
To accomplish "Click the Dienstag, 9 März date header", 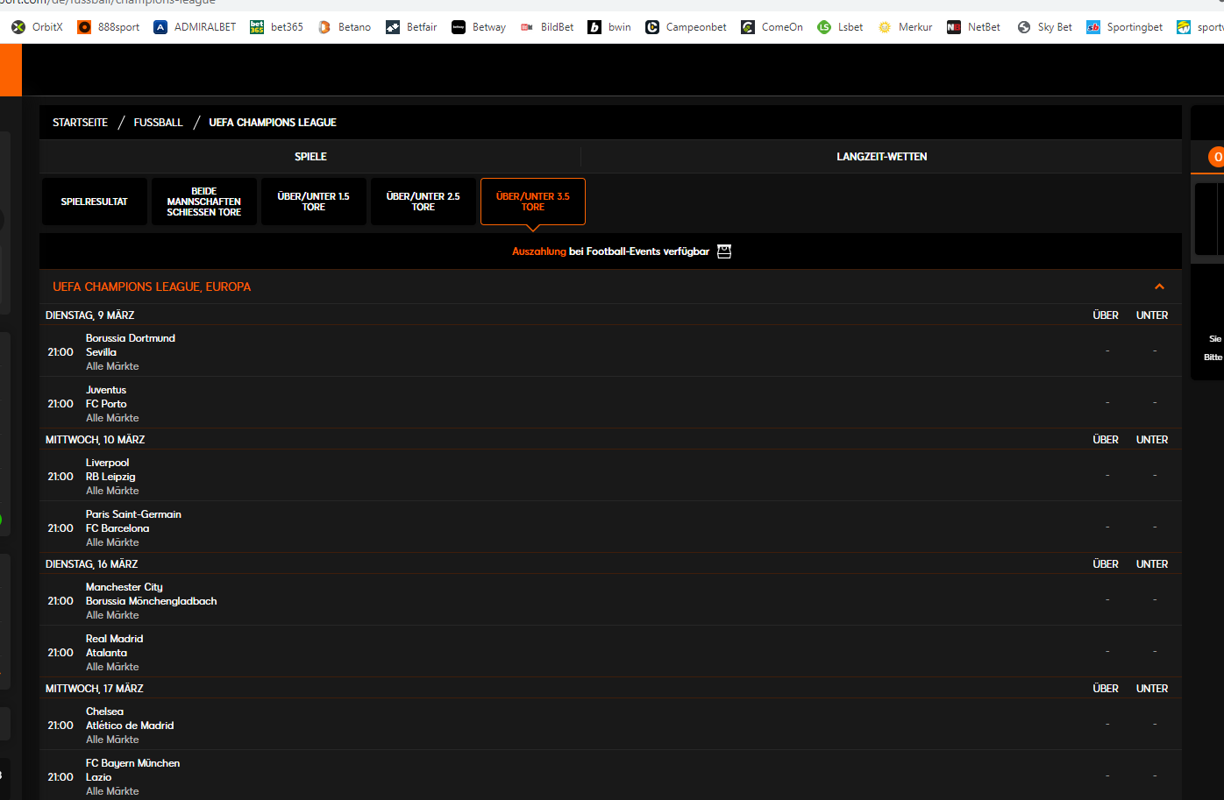I will [89, 315].
